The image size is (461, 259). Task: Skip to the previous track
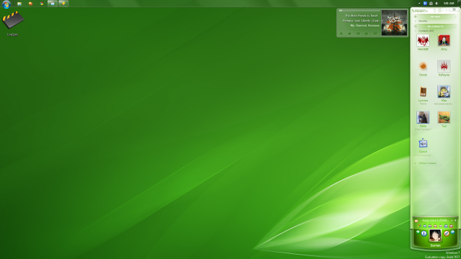(349, 34)
